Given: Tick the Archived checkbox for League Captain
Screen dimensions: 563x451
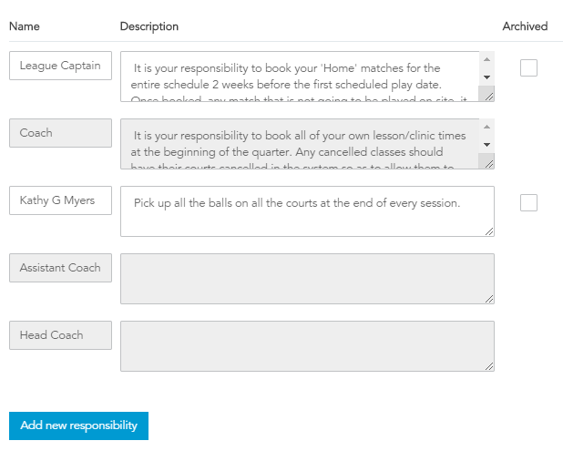Looking at the screenshot, I should coord(528,67).
